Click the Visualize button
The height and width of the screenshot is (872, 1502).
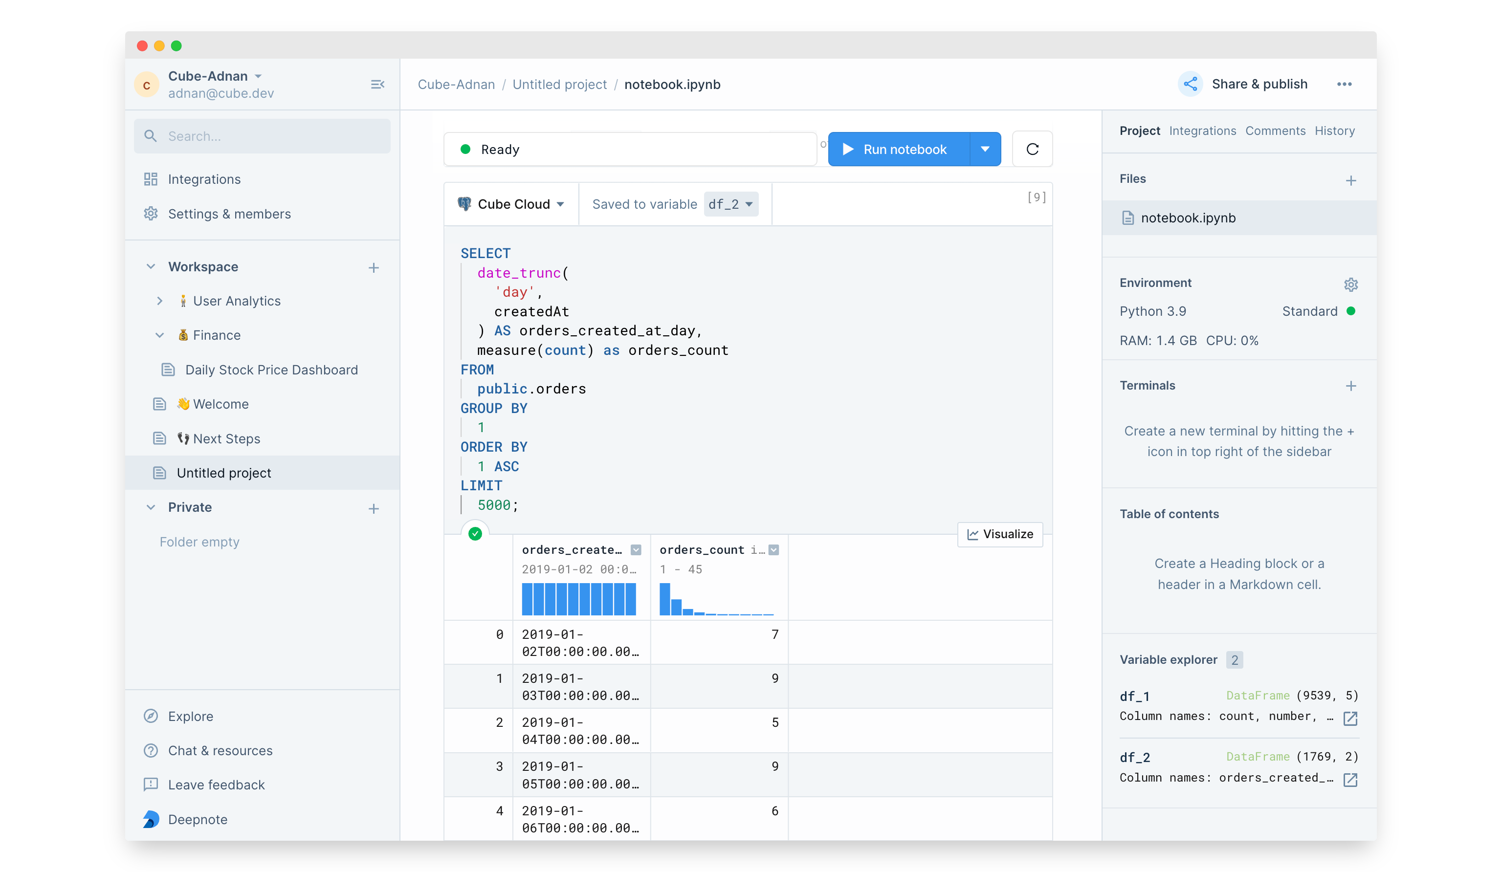(x=999, y=534)
